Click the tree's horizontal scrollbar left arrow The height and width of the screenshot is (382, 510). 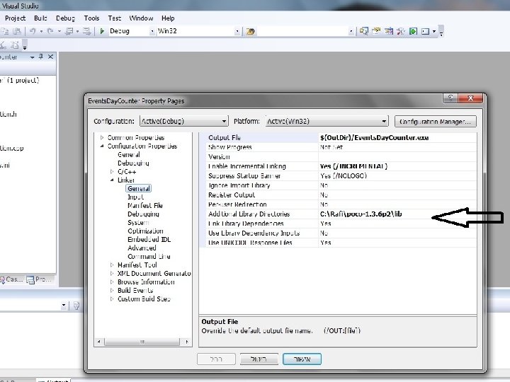click(99, 342)
